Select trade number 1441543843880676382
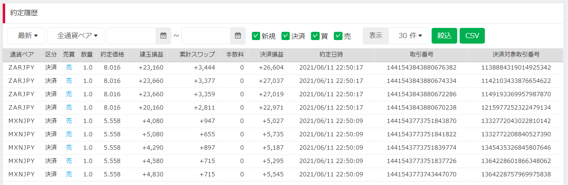568x185 pixels. click(421, 68)
